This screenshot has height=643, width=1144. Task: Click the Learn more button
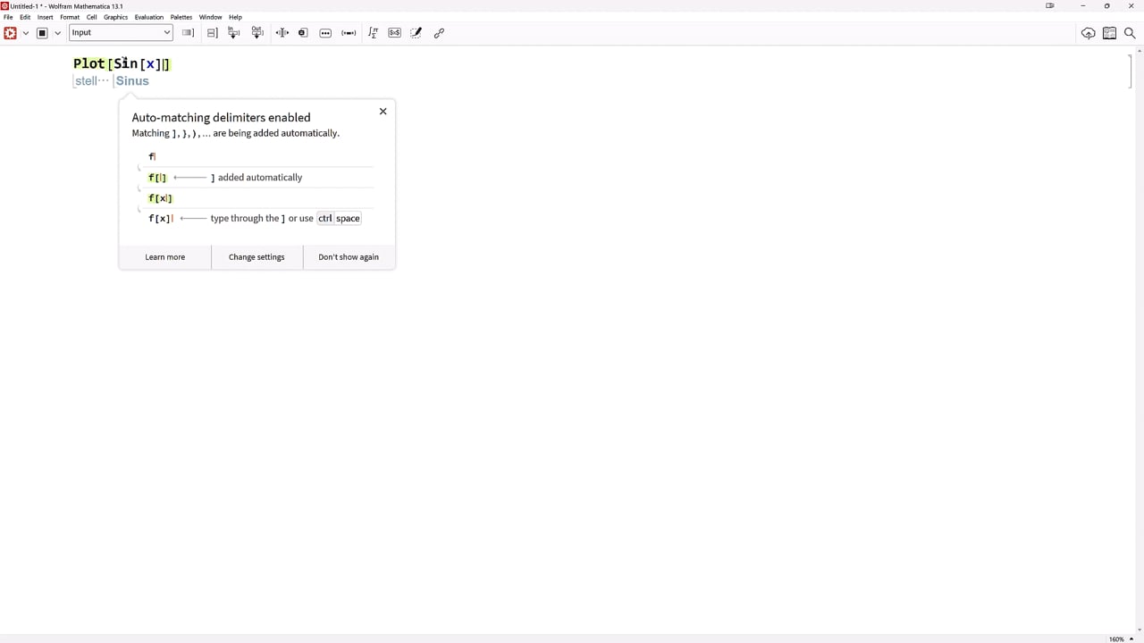click(165, 257)
